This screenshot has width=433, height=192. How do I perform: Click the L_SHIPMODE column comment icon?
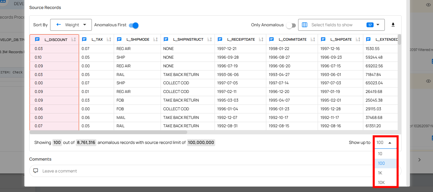pyautogui.click(x=119, y=39)
